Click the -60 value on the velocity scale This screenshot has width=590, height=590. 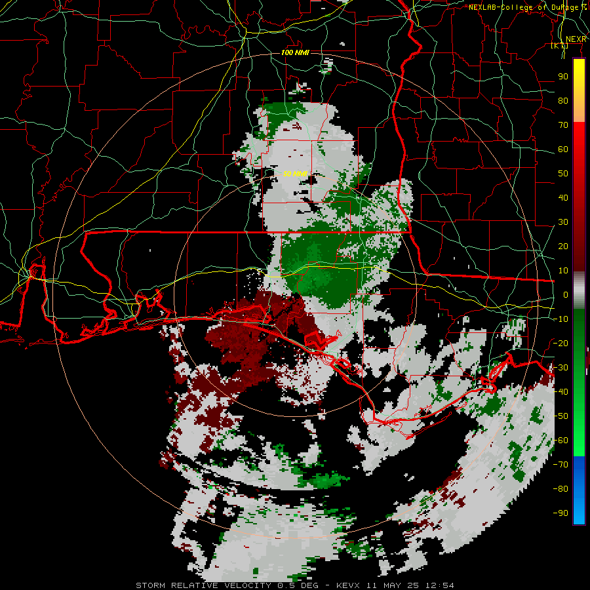(560, 441)
